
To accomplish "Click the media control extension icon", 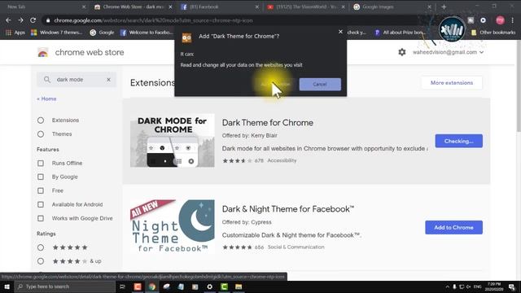I will click(x=483, y=20).
